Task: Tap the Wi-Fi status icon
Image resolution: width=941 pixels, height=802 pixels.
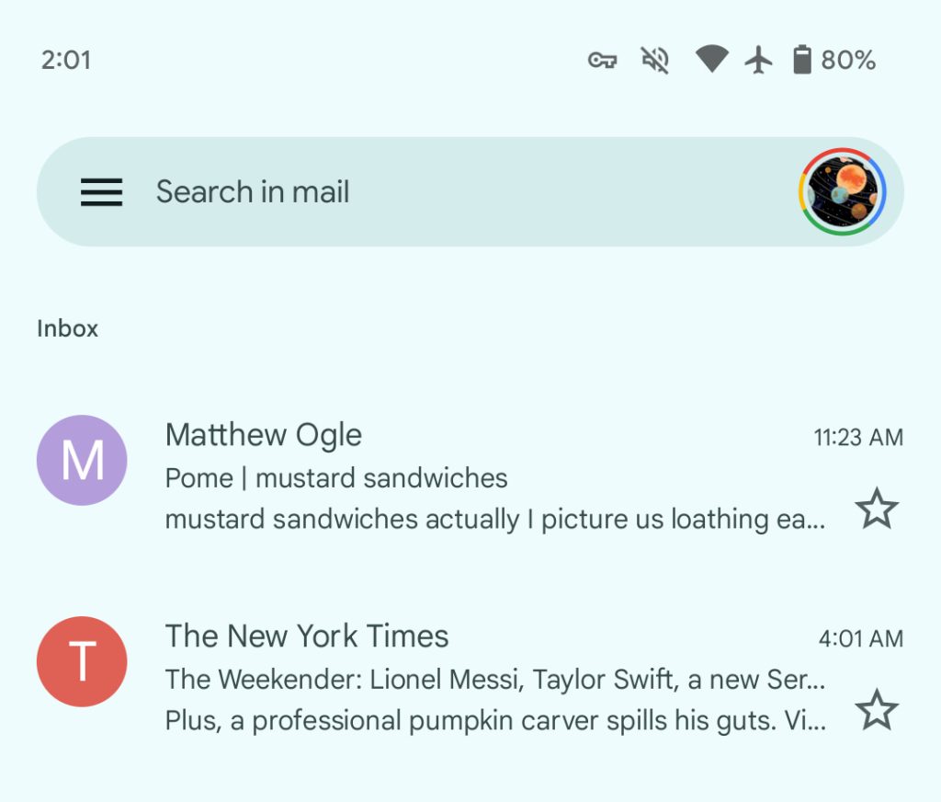Action: (x=711, y=61)
